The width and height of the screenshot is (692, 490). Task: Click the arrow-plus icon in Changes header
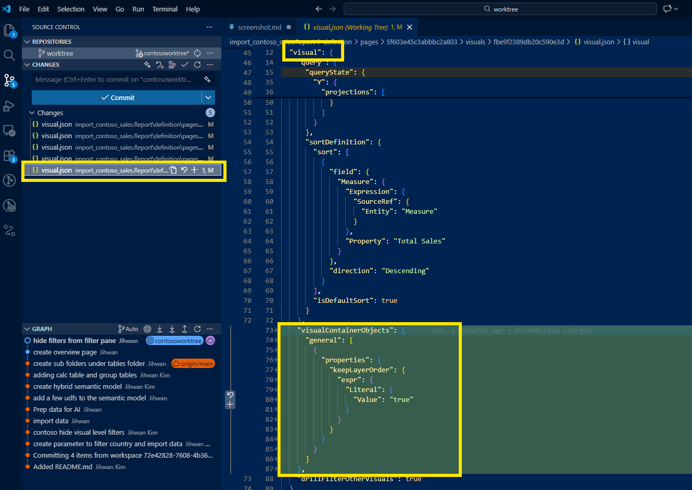[x=160, y=65]
